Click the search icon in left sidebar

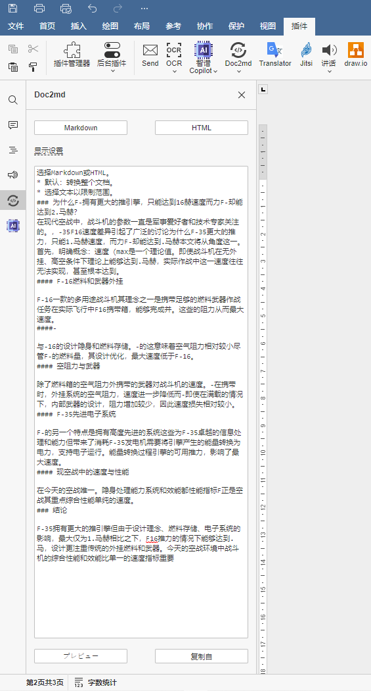[13, 100]
